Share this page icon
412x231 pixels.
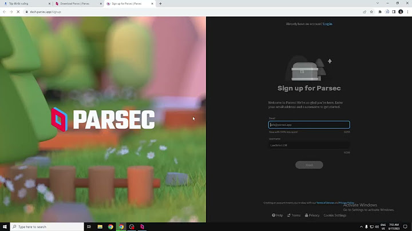tap(365, 12)
